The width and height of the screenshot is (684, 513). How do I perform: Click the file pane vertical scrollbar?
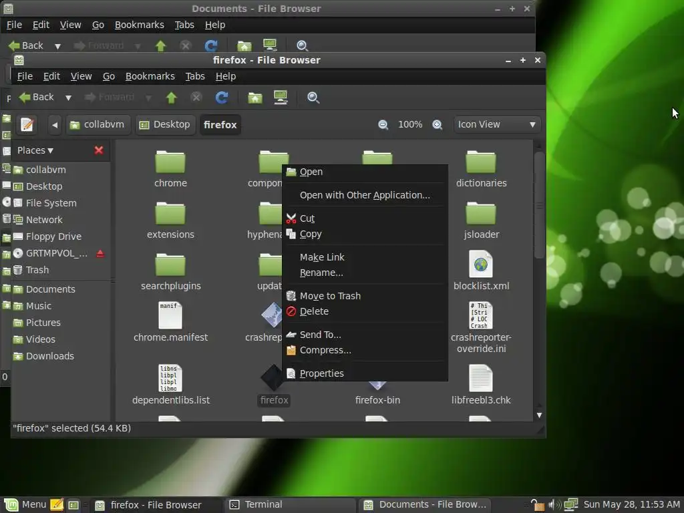(x=539, y=205)
